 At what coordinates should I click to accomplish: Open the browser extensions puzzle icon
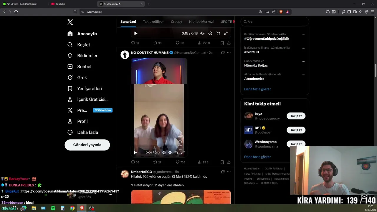tap(328, 12)
